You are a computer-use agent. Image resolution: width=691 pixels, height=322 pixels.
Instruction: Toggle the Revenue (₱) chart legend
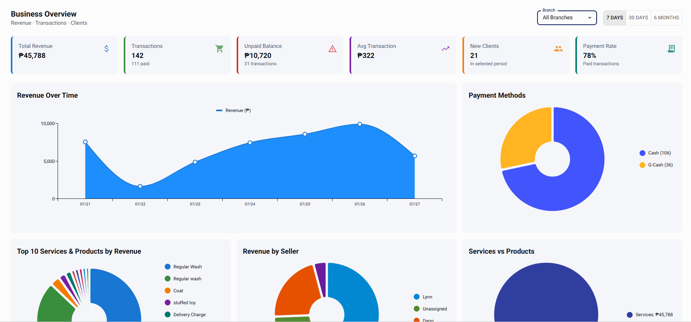pyautogui.click(x=234, y=110)
